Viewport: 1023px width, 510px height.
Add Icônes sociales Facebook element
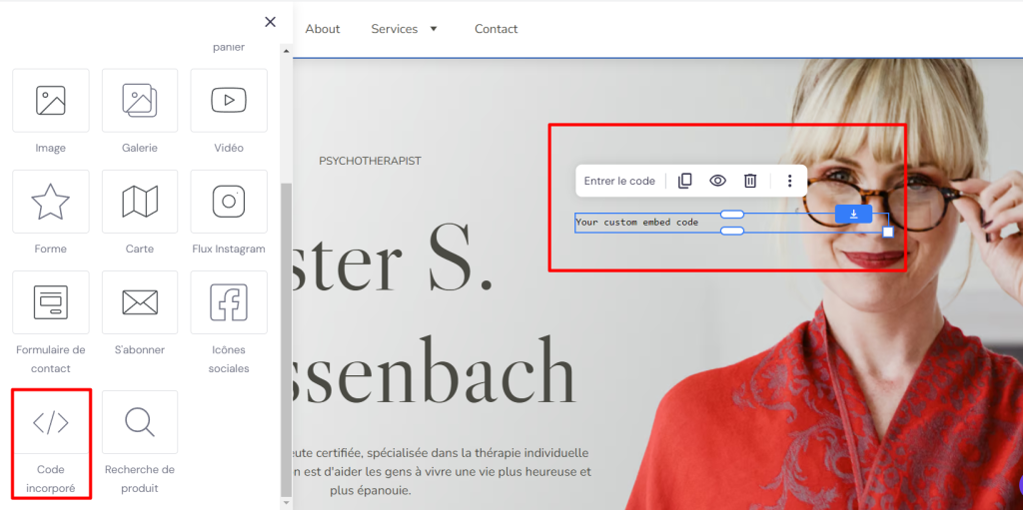229,302
